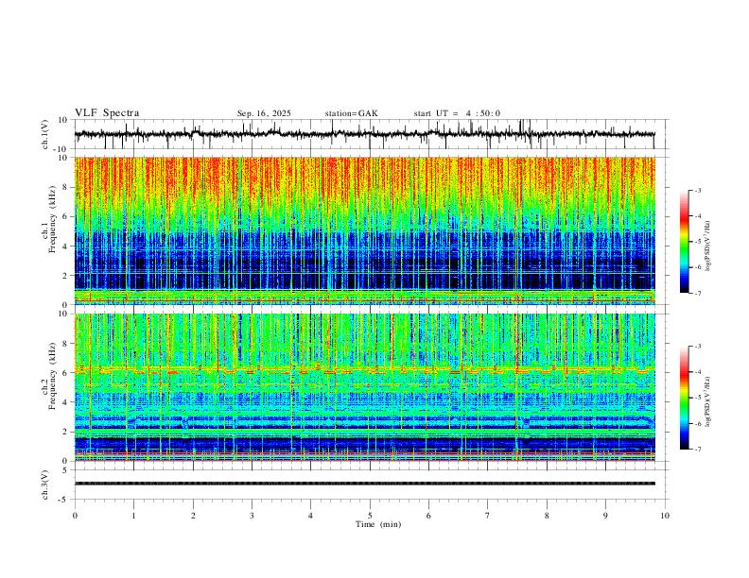
Task: Click the "VLF Spectra" plot title
Action: point(107,113)
